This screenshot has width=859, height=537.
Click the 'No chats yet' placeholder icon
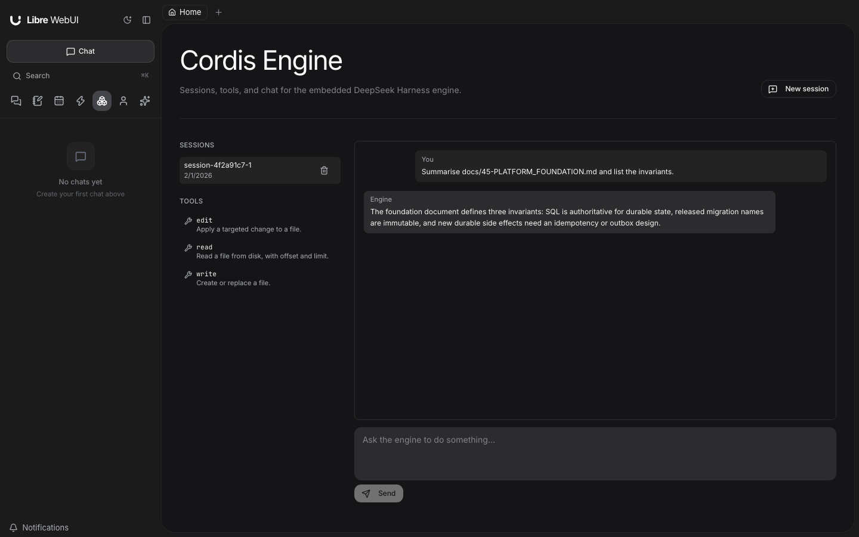pos(81,156)
